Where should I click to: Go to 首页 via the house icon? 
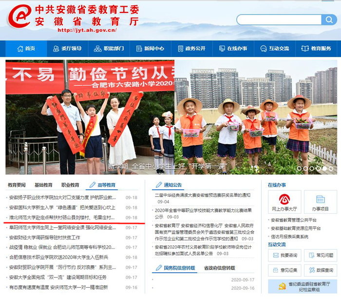[26, 49]
